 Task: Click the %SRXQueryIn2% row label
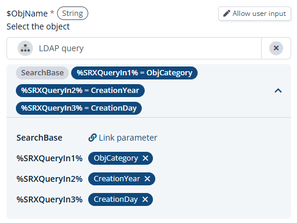49,179
